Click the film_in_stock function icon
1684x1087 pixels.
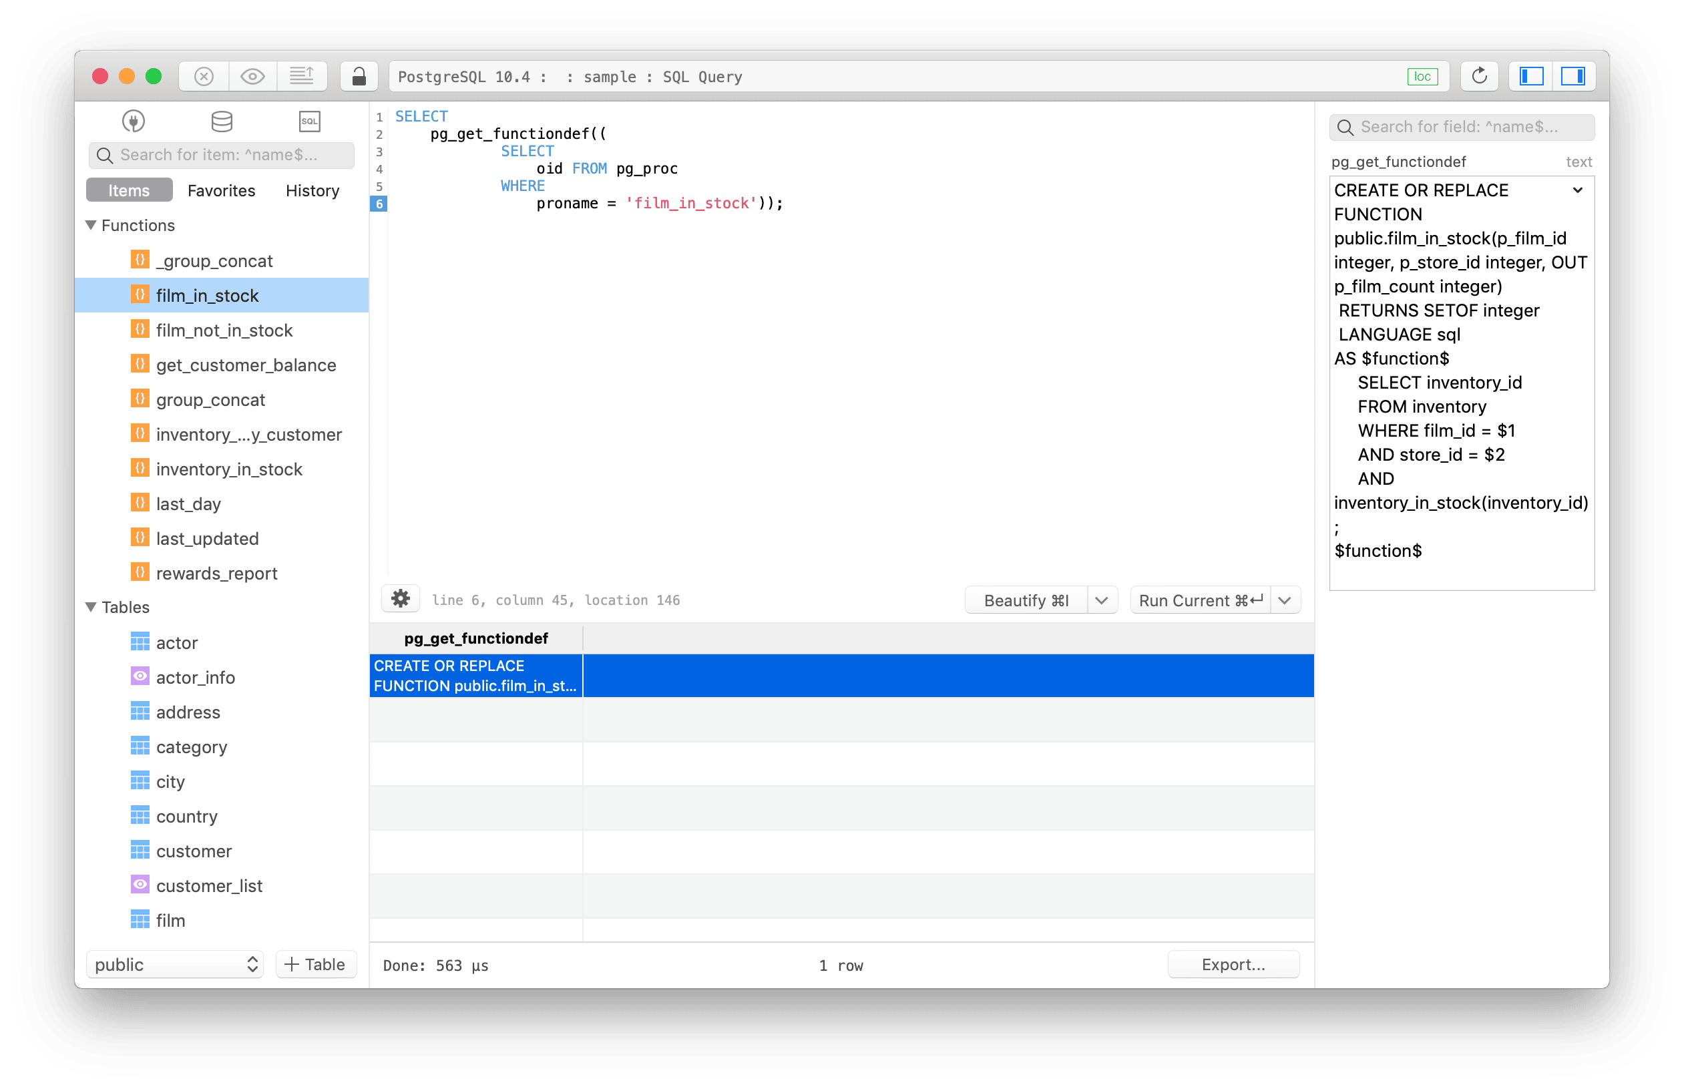pos(140,295)
